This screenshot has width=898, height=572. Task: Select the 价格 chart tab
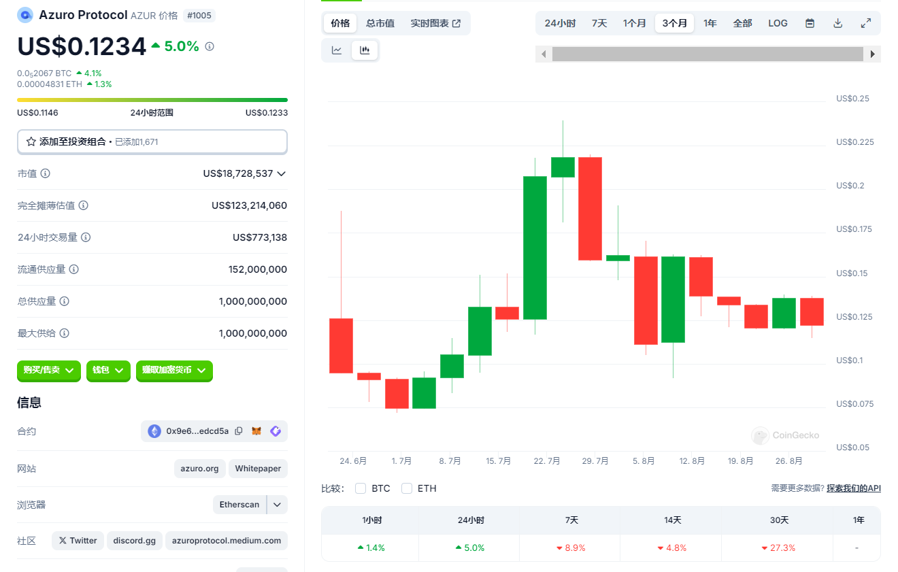tap(340, 23)
